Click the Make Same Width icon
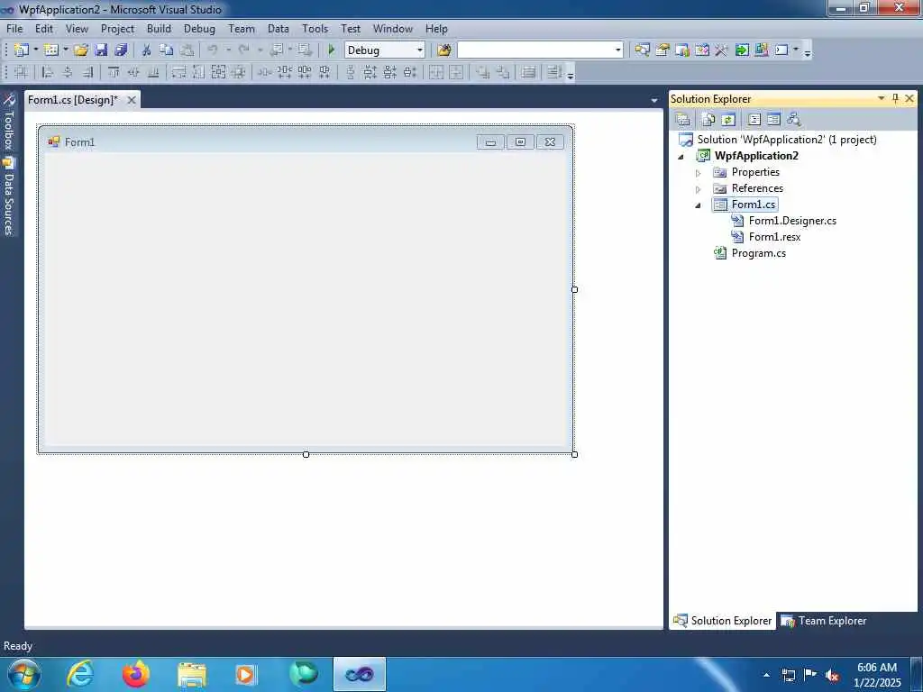The width and height of the screenshot is (923, 692). pyautogui.click(x=179, y=72)
